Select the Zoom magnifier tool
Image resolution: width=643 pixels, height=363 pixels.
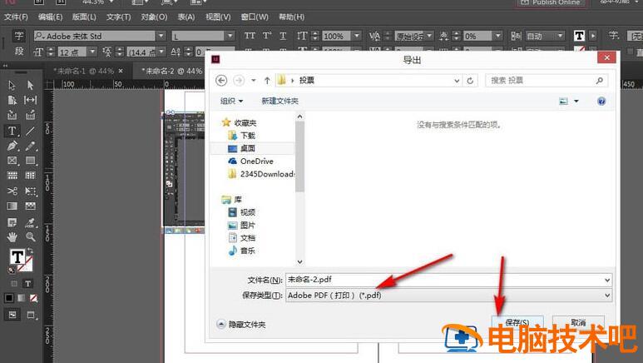[x=30, y=237]
